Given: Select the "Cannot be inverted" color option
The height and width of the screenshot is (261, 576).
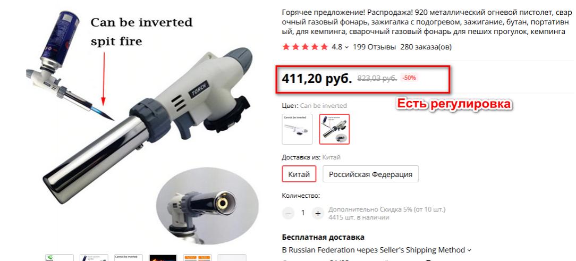Looking at the screenshot, I should (297, 129).
